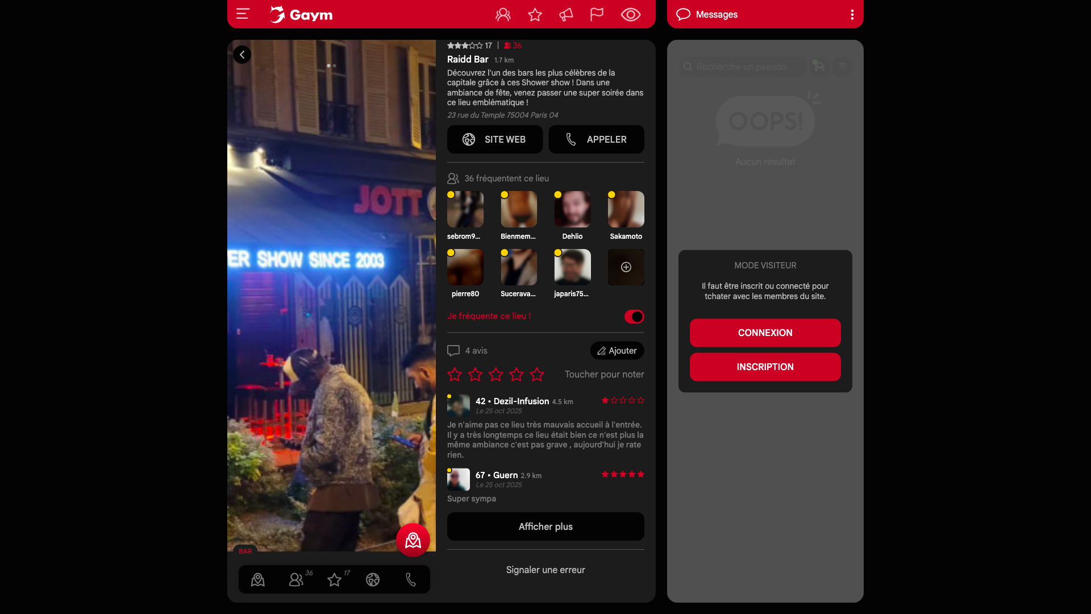
Task: Go back with the arrow button
Action: (x=242, y=55)
